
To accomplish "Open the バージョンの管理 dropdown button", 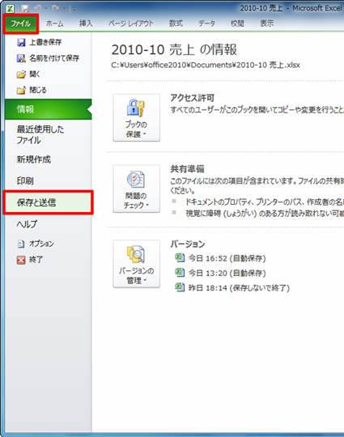I will pyautogui.click(x=136, y=264).
